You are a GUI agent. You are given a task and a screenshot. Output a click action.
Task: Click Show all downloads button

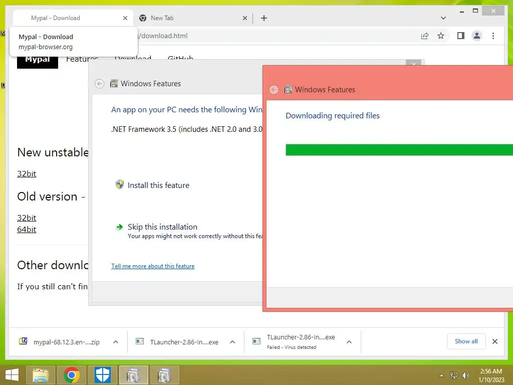click(466, 341)
